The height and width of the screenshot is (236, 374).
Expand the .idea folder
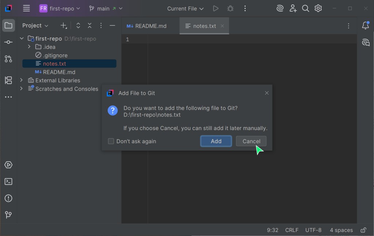29,47
